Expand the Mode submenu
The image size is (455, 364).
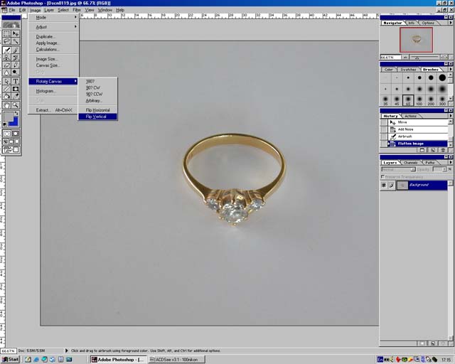54,17
